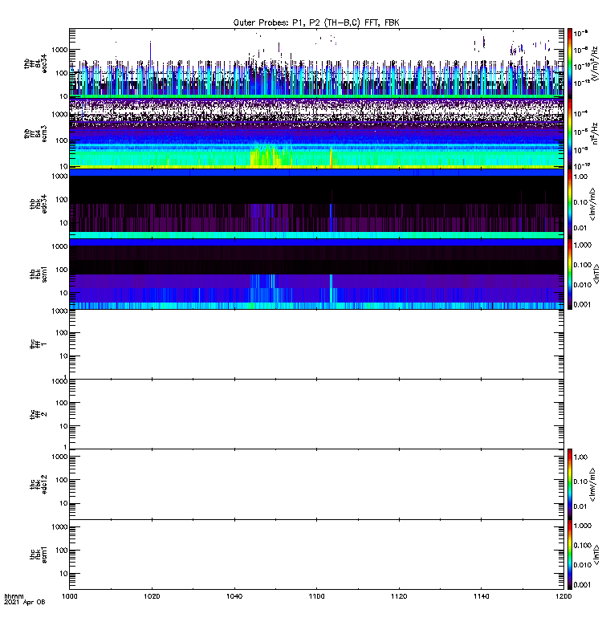Click inside the empty thc fbk edc12 plot panel
The image size is (602, 642).
(316, 485)
